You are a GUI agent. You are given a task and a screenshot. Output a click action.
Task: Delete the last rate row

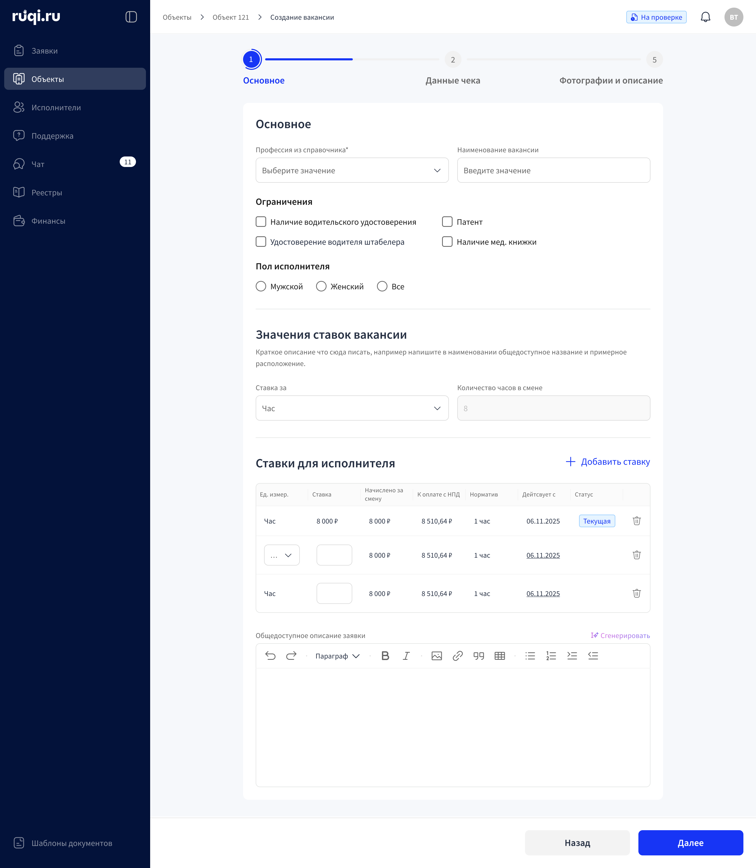click(637, 593)
